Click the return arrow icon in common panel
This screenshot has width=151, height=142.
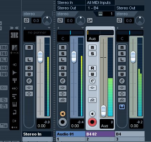14,112
